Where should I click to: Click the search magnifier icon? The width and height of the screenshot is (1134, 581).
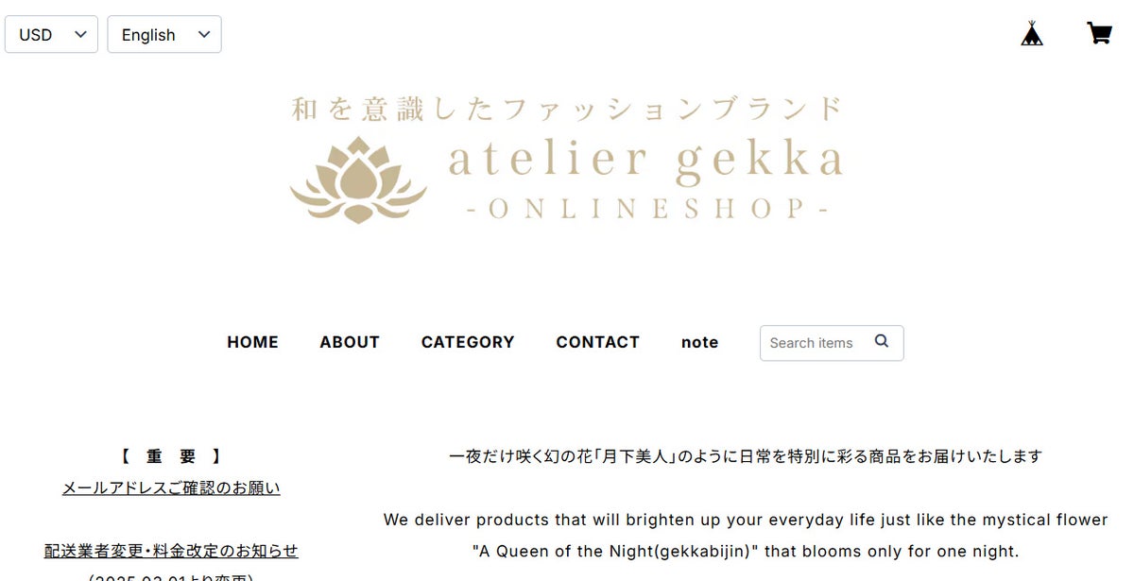882,342
